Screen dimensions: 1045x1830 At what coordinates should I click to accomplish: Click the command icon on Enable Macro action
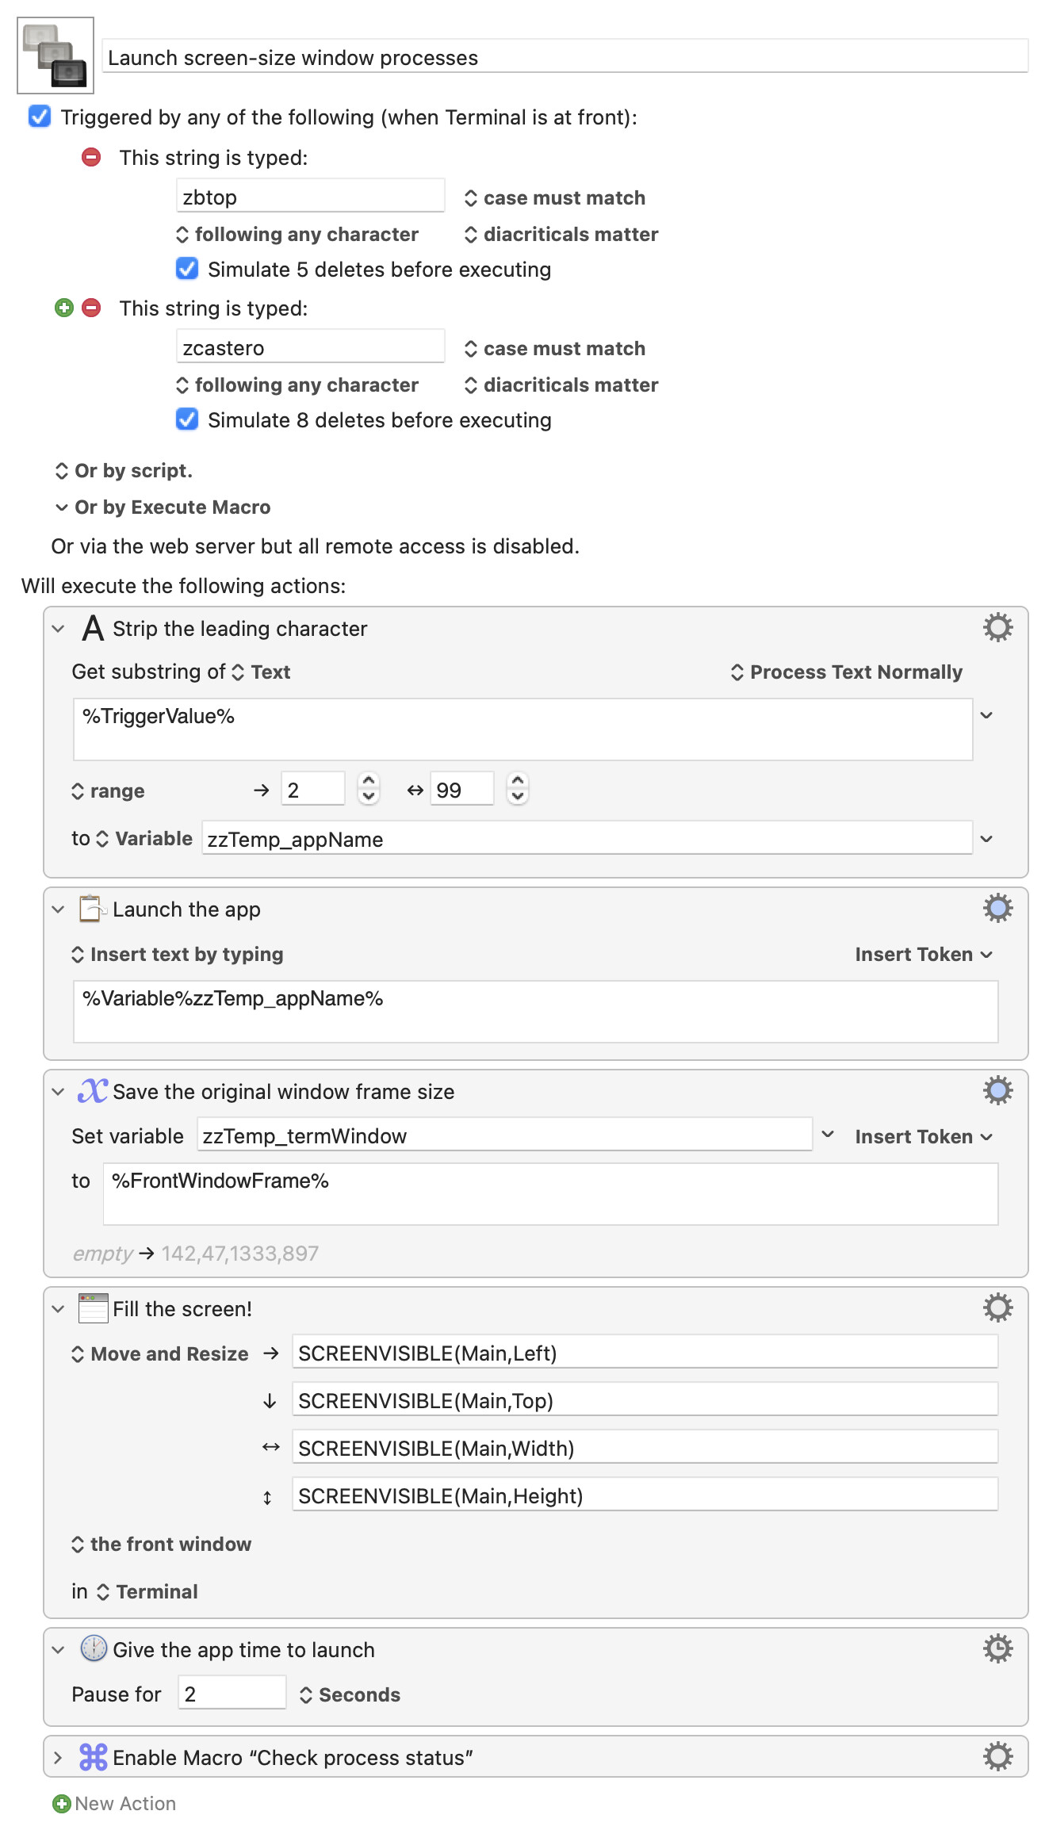click(x=94, y=1756)
